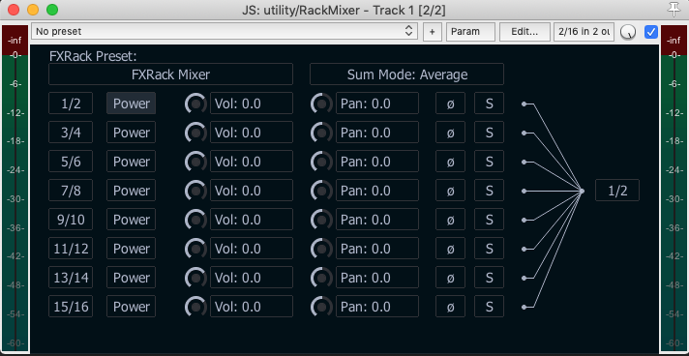Toggle Power for channel 7/8
Viewport: 689px width, 356px height.
pyautogui.click(x=131, y=191)
